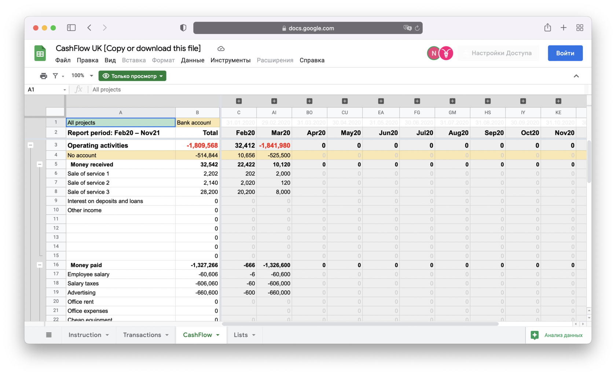
Task: Print the spreadsheet using the printer icon
Action: 43,76
